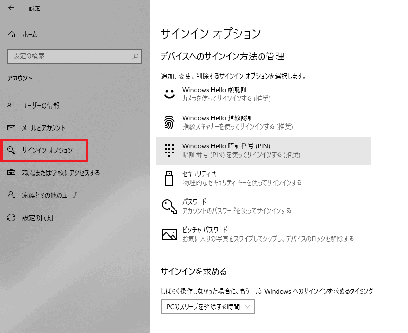Click 指紋スキャナーを使ってサインインする description

pyautogui.click(x=238, y=127)
